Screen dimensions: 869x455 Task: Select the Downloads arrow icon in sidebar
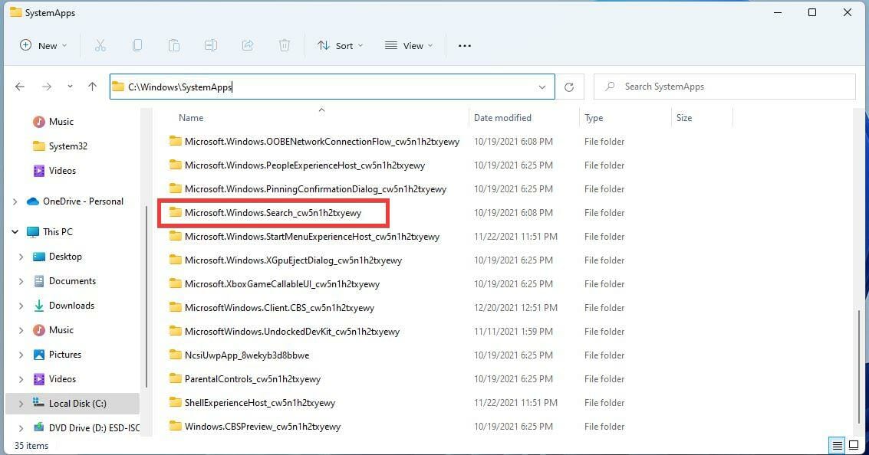39,306
